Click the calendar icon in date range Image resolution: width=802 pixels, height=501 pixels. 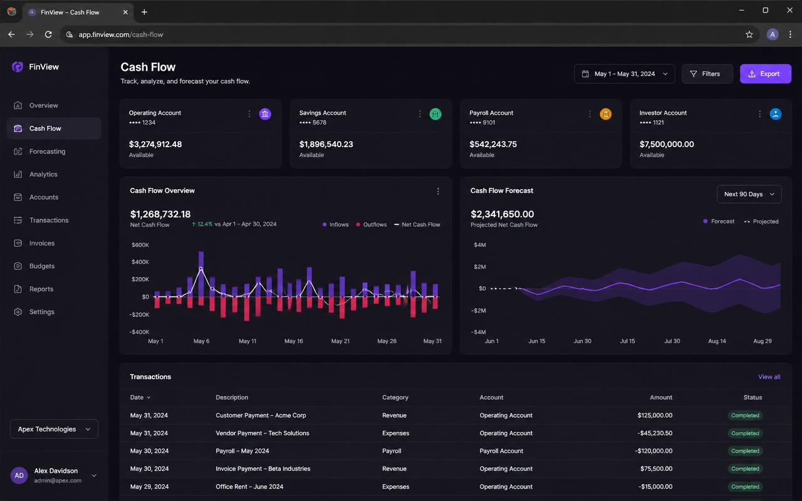click(585, 74)
